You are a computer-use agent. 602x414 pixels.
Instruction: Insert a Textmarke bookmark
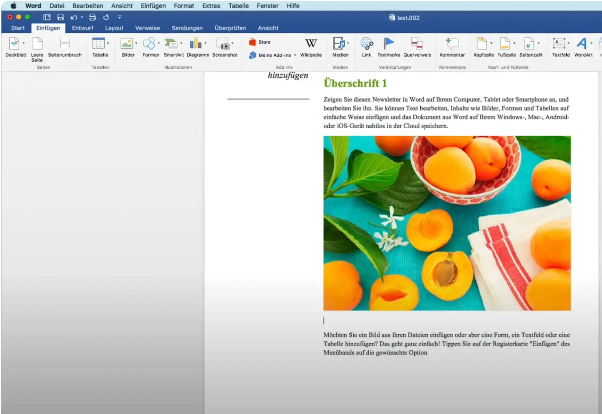point(389,44)
